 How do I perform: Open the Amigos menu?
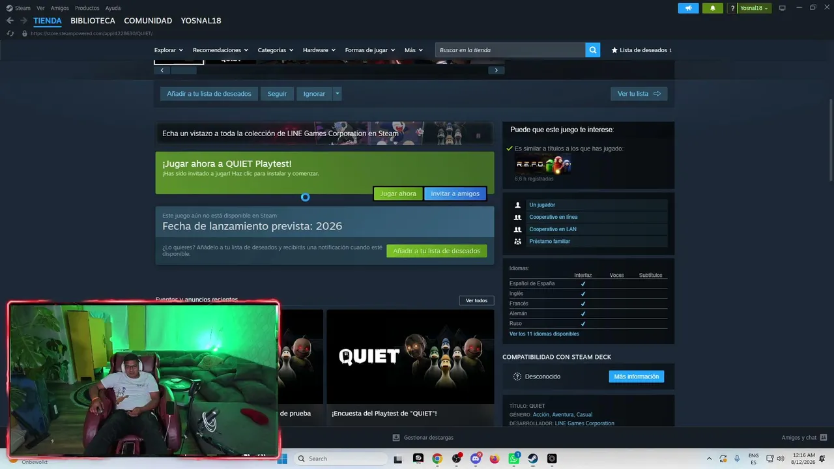[60, 8]
